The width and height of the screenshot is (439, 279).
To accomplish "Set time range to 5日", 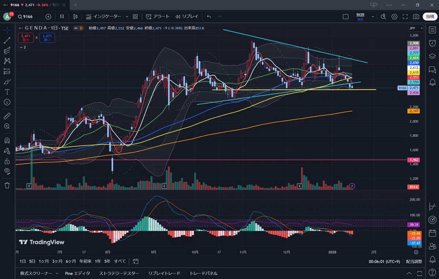I will [x=32, y=261].
